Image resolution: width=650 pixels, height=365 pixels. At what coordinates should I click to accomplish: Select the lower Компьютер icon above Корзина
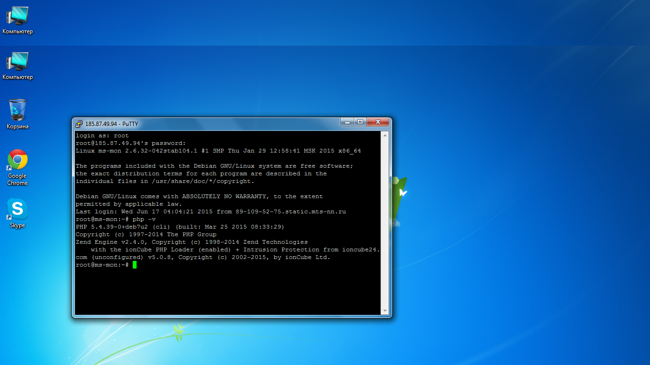pyautogui.click(x=18, y=66)
